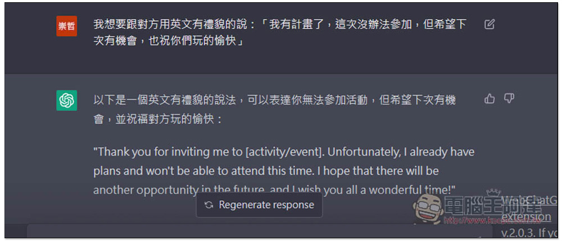The width and height of the screenshot is (562, 241).
Task: Click the thumbs down icon
Action: coord(509,99)
